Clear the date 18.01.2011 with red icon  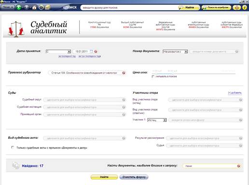click(x=96, y=52)
